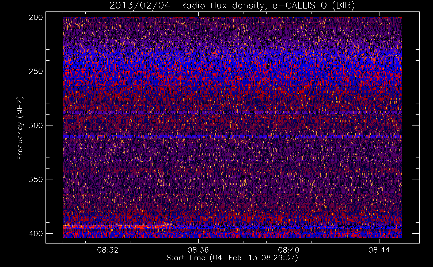Click the 08:44 time tick label
The image size is (433, 267).
(379, 250)
